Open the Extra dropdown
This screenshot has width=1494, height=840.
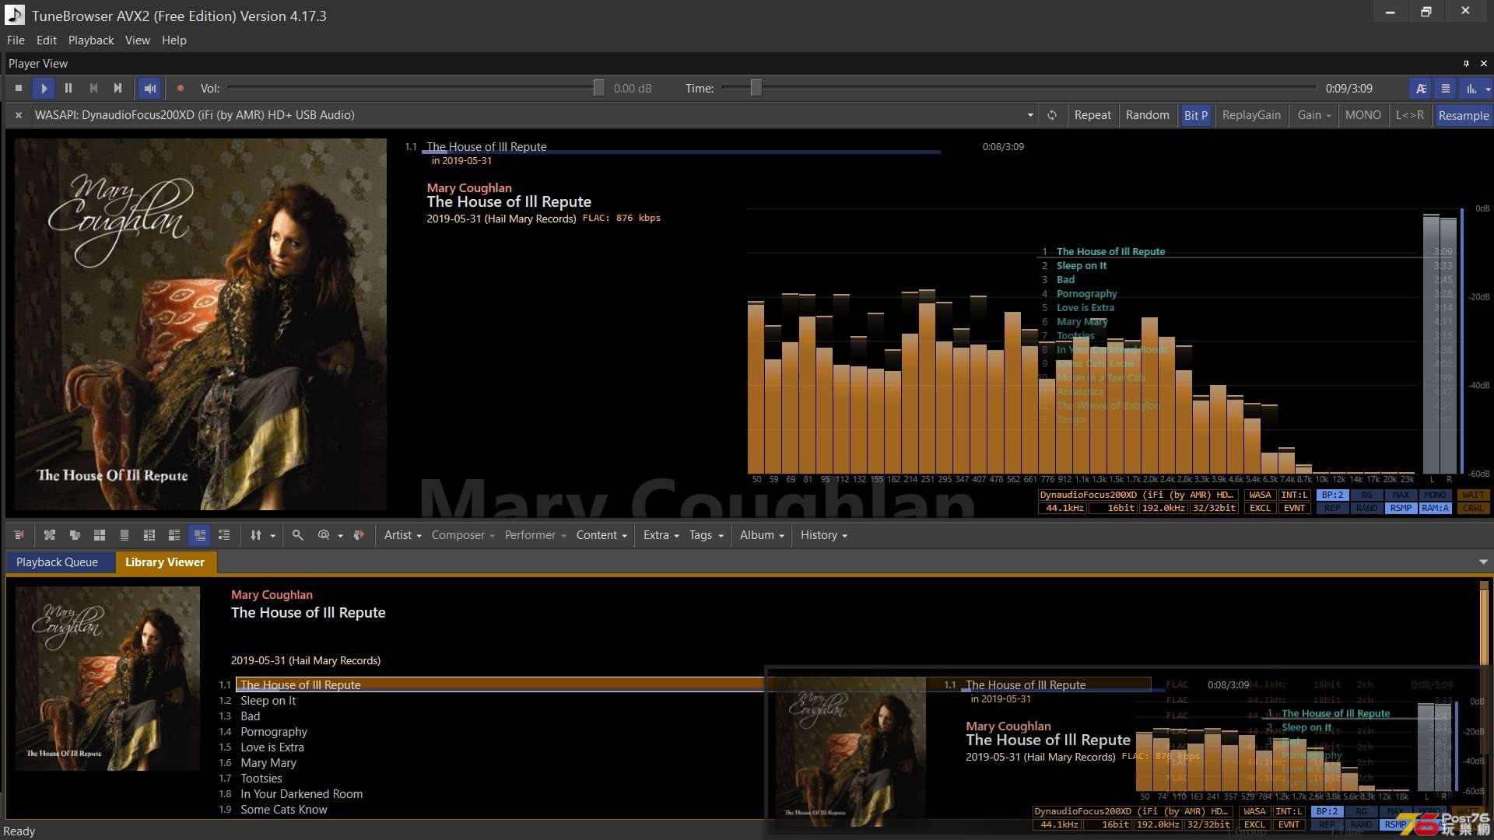coord(661,535)
